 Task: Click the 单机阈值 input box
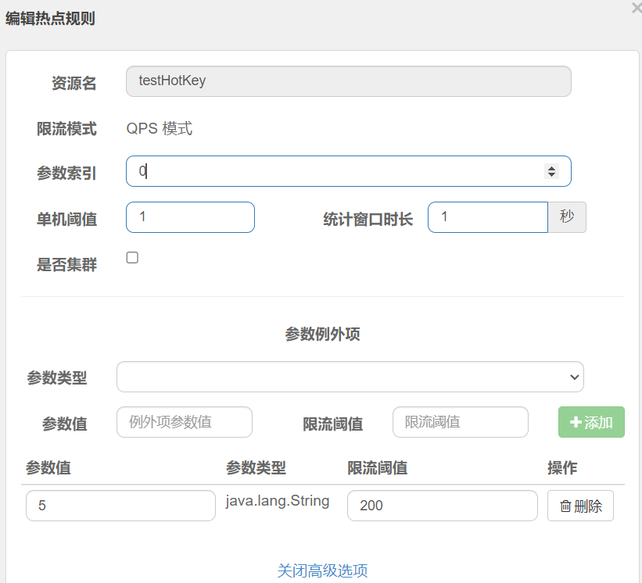190,217
